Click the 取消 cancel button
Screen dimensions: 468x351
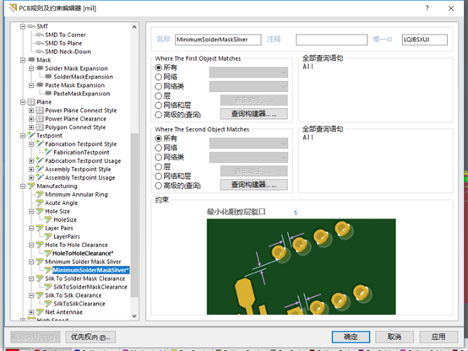point(395,337)
